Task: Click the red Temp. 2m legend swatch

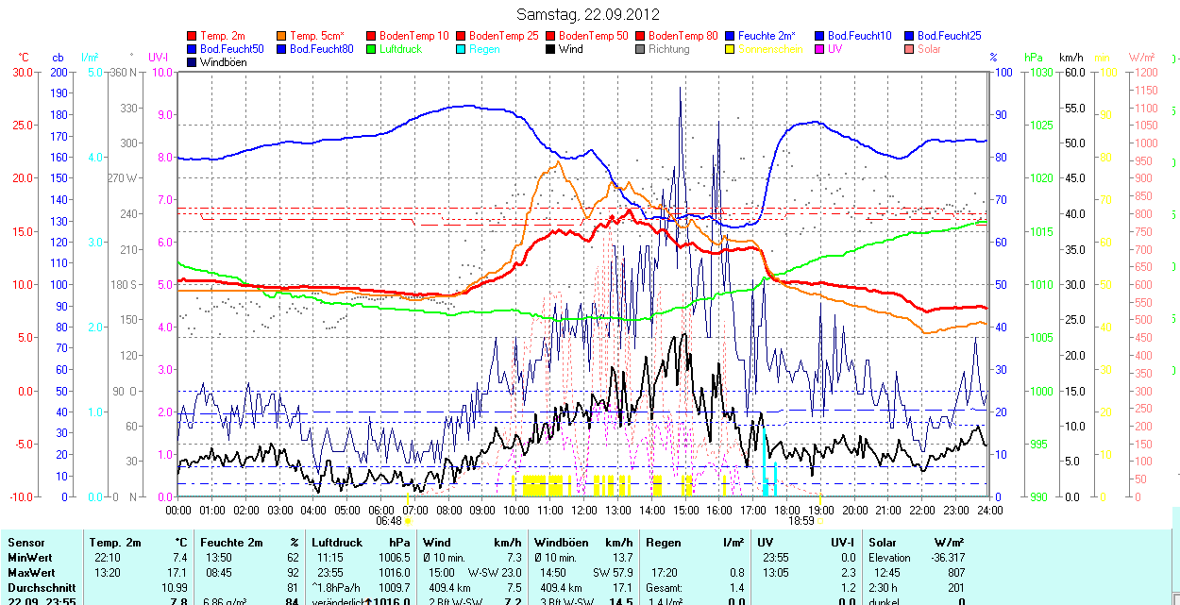Action: point(193,36)
